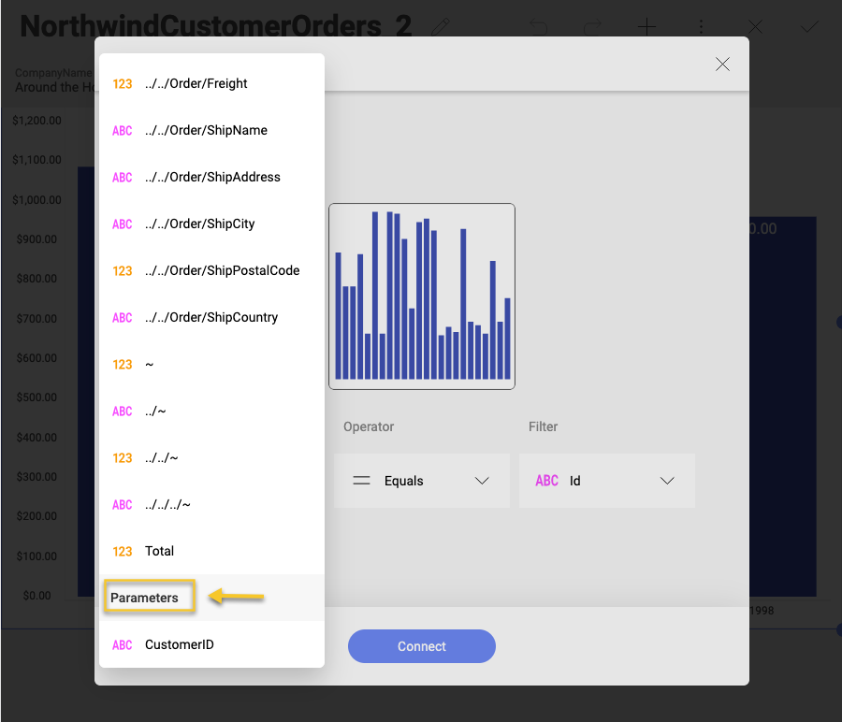This screenshot has width=842, height=722.
Task: Select the ../../Order/ShipCity option
Action: [x=199, y=224]
